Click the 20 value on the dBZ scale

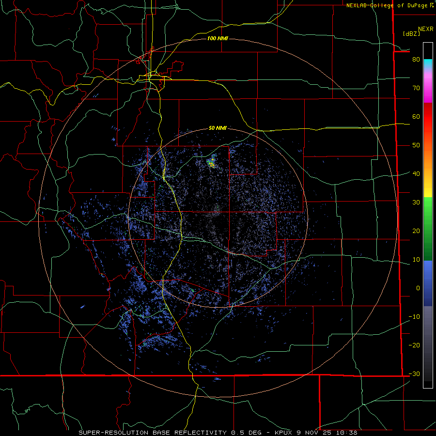(416, 231)
